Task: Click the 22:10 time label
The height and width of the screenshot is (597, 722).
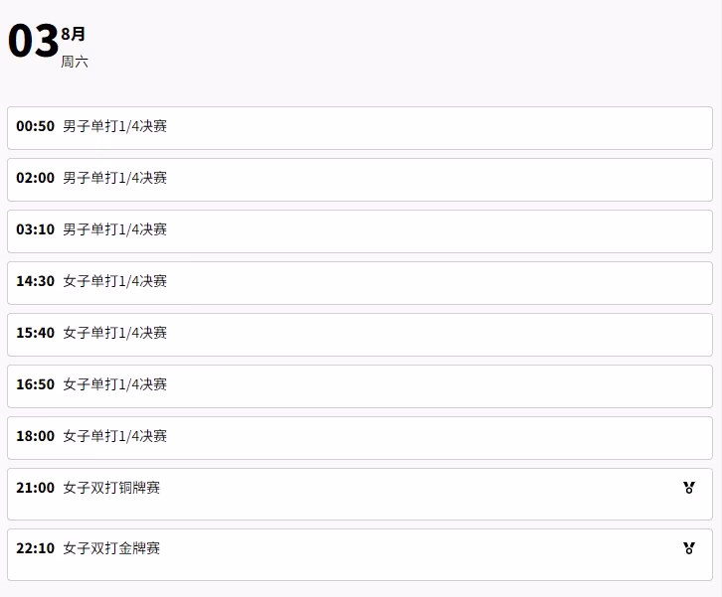Action: click(36, 548)
